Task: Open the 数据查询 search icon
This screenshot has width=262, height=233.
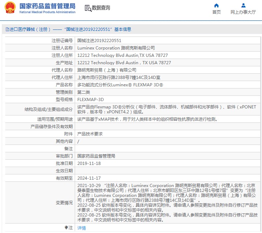Action: tap(88, 8)
